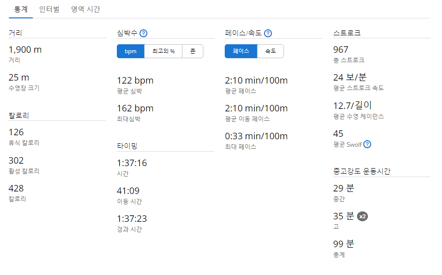The height and width of the screenshot is (275, 442).
Task: Click the 12.7/길이 cadence value
Action: (353, 105)
